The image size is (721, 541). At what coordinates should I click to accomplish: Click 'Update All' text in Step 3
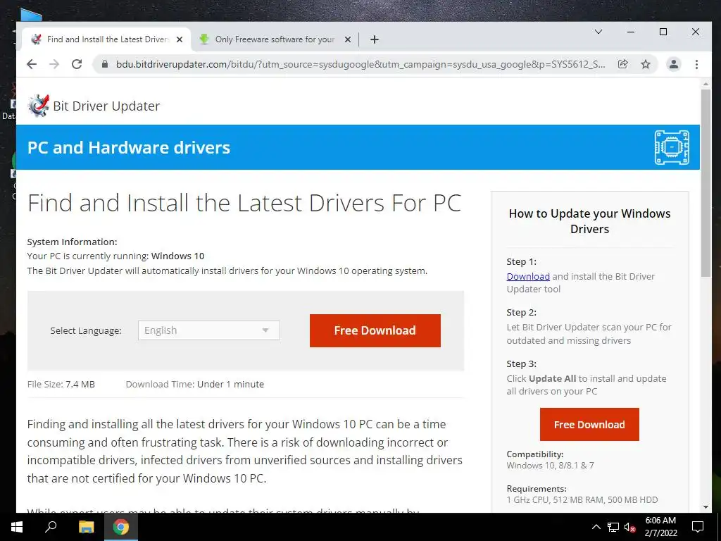(552, 378)
